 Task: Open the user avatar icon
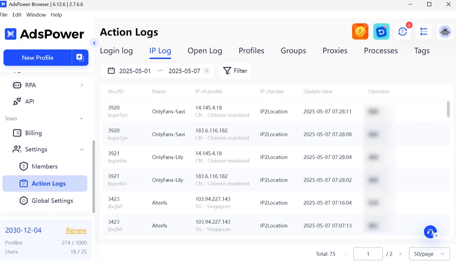[445, 31]
